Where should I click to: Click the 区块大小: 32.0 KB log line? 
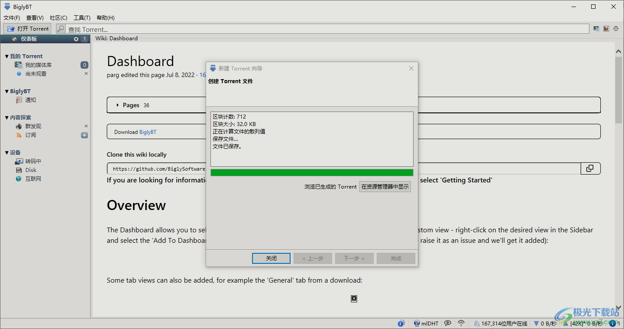coord(234,124)
